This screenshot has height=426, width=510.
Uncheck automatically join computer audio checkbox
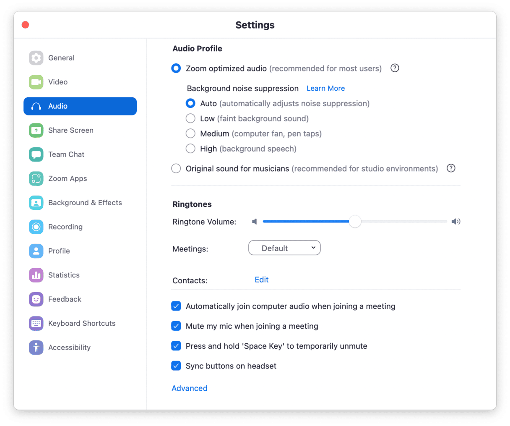pos(176,306)
